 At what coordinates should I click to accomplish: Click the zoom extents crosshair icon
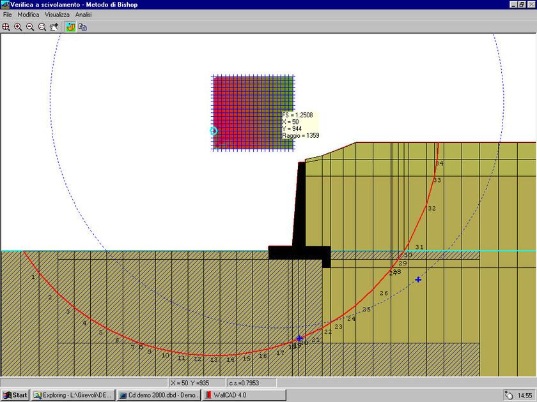click(x=6, y=27)
